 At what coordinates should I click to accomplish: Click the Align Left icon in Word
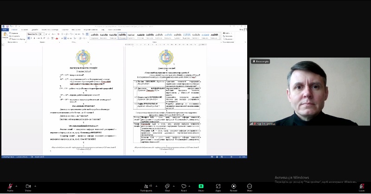pyautogui.click(x=62, y=38)
